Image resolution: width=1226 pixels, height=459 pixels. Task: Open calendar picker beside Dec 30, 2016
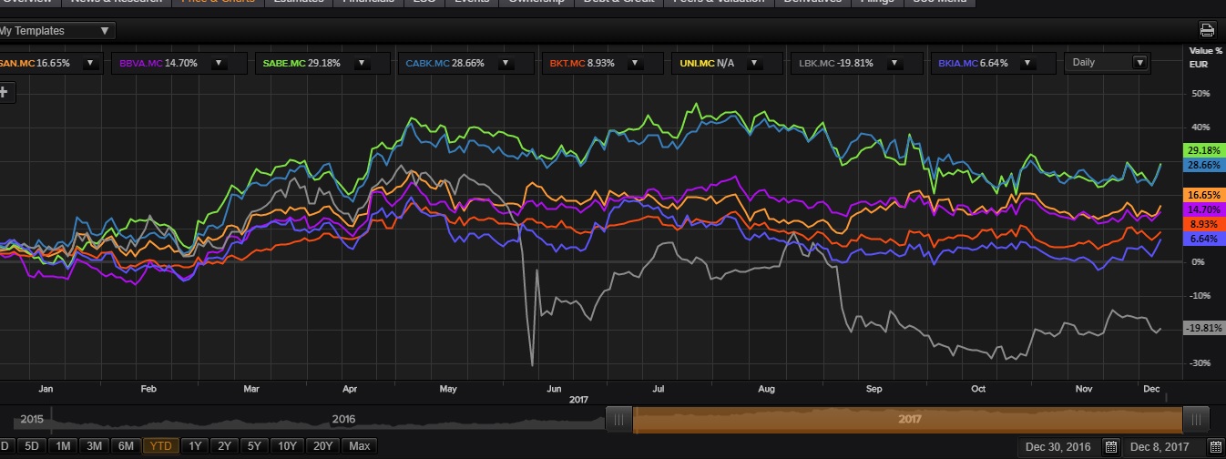tap(1110, 446)
